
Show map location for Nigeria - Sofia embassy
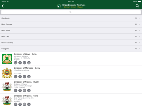point(20,104)
